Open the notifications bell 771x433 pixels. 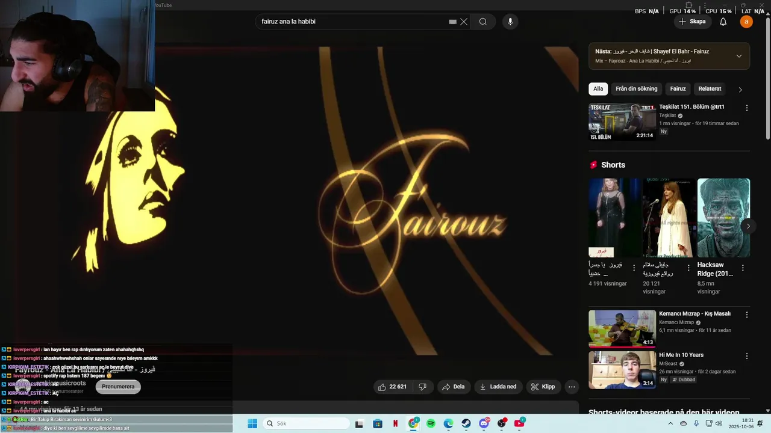coord(723,22)
